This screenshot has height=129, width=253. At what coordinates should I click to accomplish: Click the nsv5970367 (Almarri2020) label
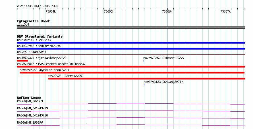coord(164,58)
